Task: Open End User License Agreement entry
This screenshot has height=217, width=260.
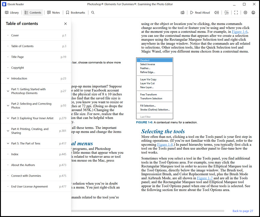Action: click(x=36, y=186)
